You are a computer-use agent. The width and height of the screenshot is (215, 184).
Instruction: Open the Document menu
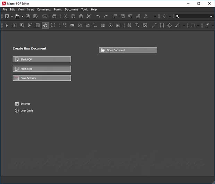tap(71, 10)
